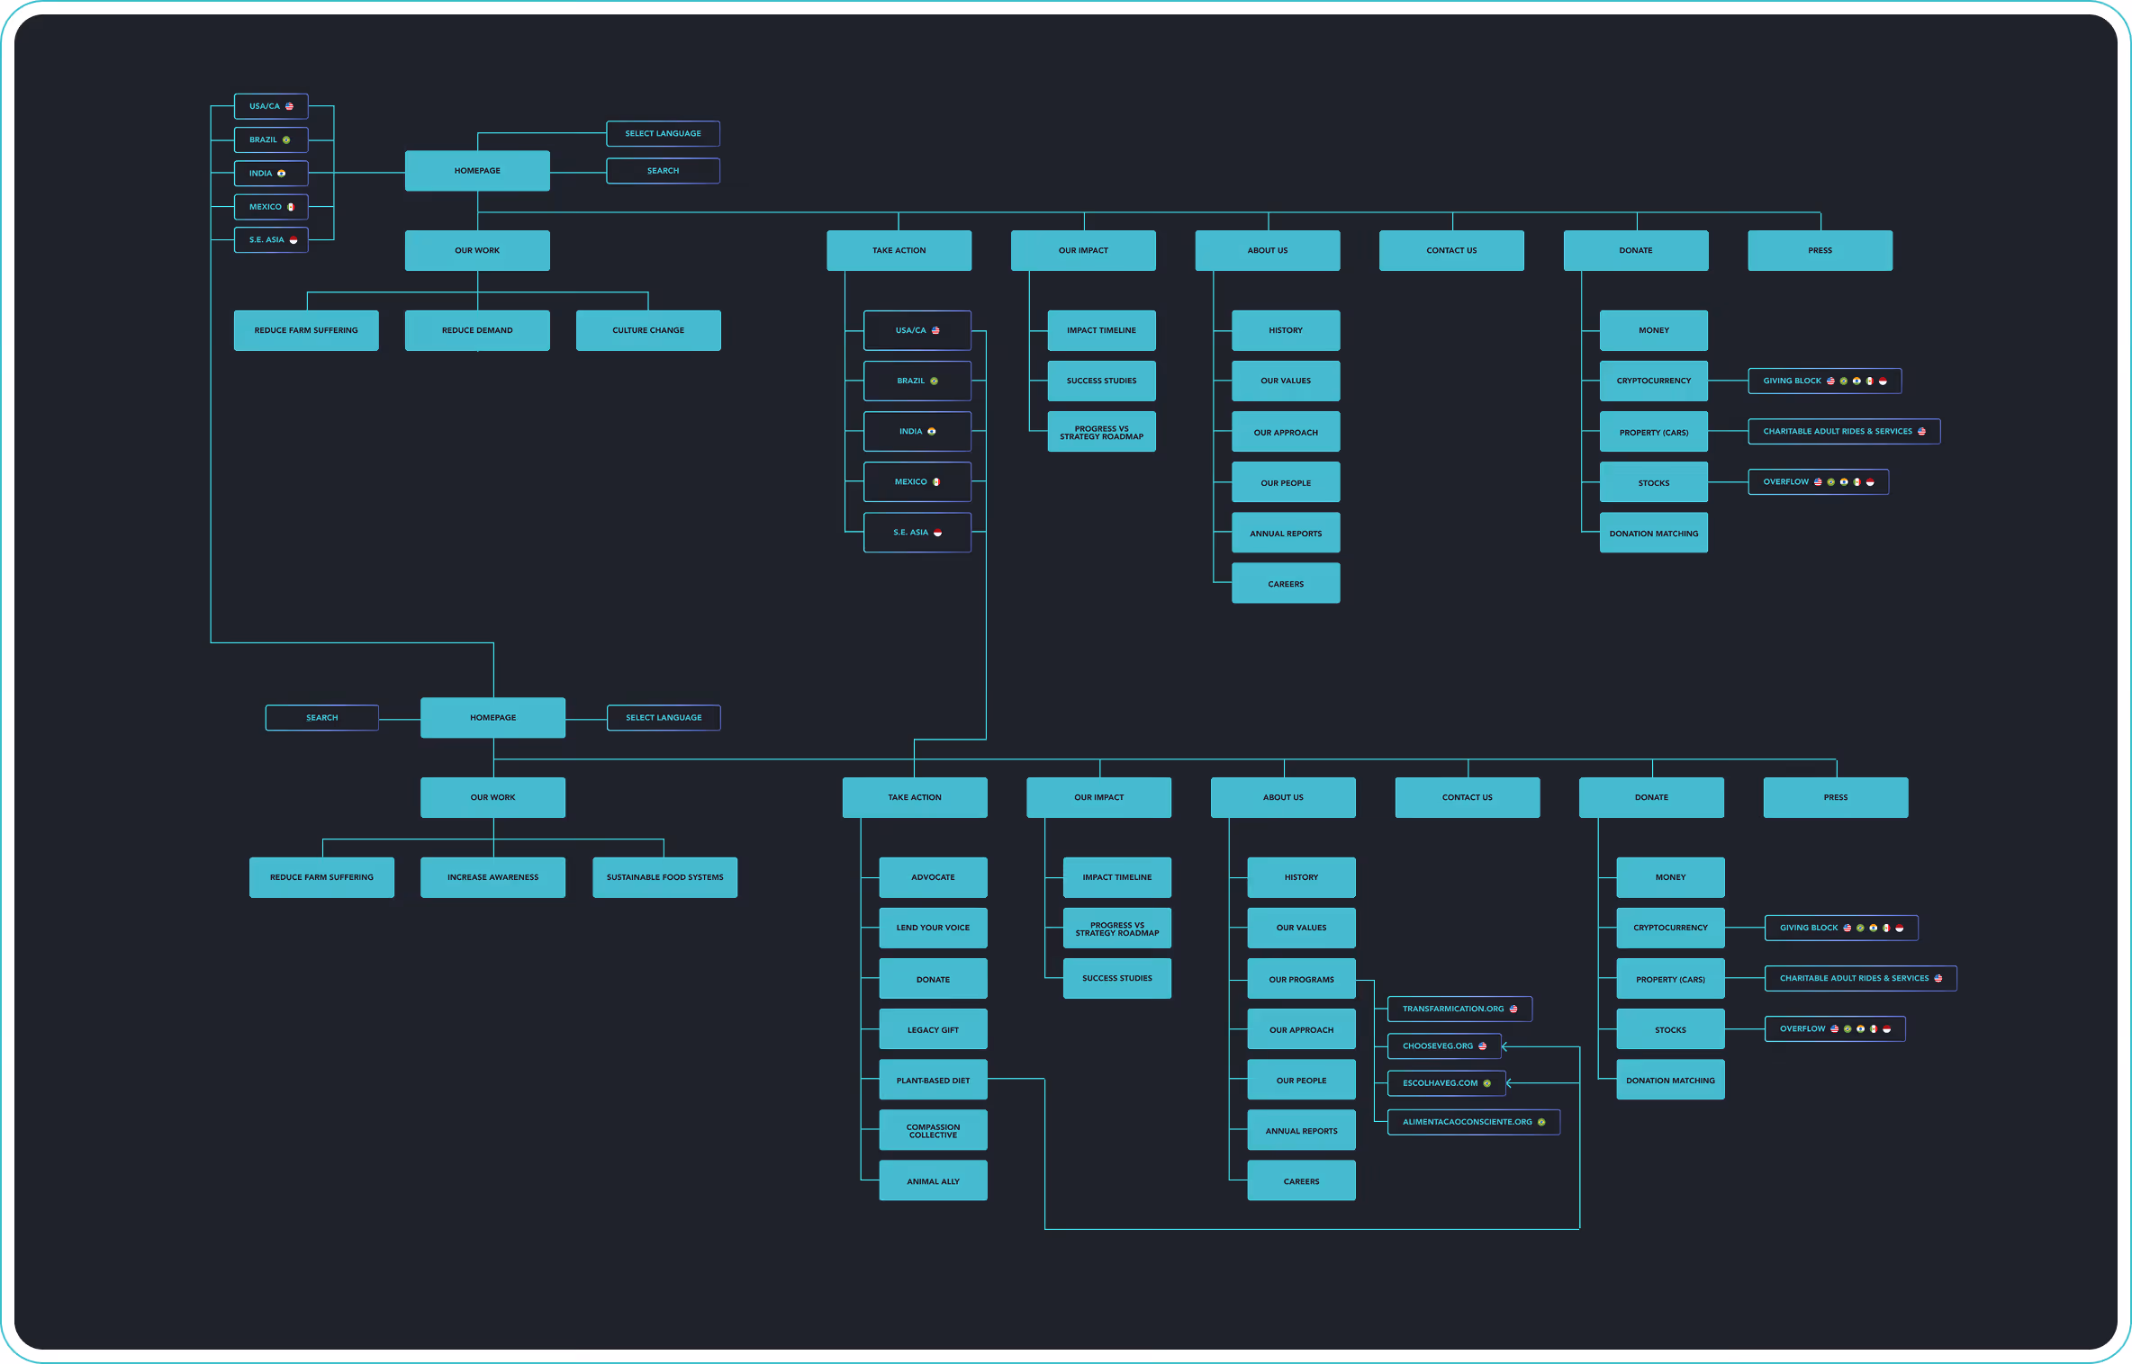This screenshot has height=1364, width=2132.
Task: Click About Us box above Our Programs column
Action: (1283, 797)
